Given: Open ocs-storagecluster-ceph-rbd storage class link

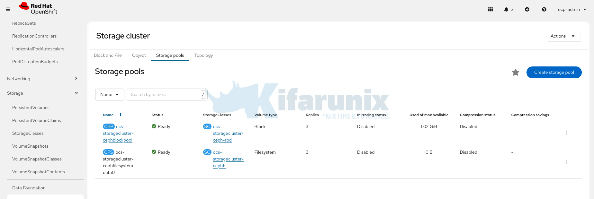Looking at the screenshot, I should [x=228, y=133].
